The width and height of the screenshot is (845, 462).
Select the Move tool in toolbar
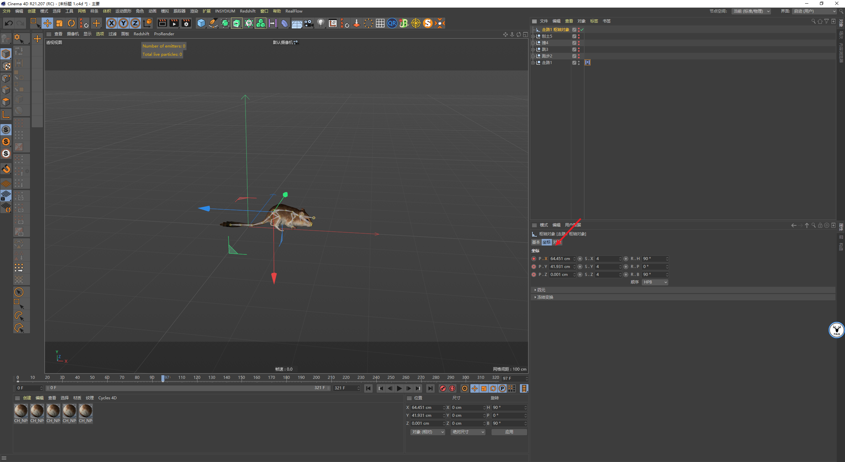(x=47, y=23)
